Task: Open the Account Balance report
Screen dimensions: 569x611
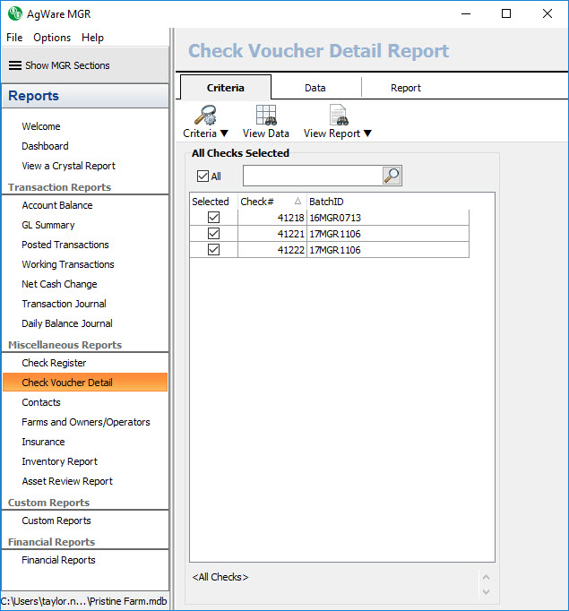Action: pyautogui.click(x=57, y=205)
